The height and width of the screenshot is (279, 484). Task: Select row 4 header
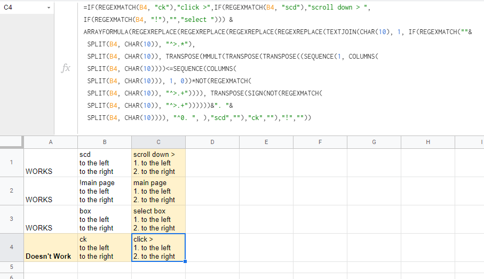(x=12, y=247)
